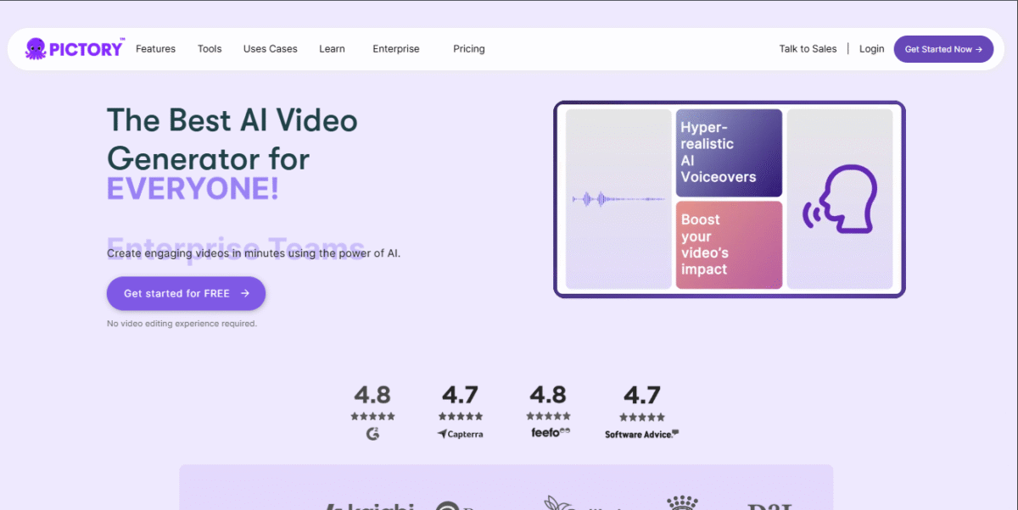Viewport: 1018px width, 510px height.
Task: Click the Pictory octopus logo
Action: tap(36, 48)
